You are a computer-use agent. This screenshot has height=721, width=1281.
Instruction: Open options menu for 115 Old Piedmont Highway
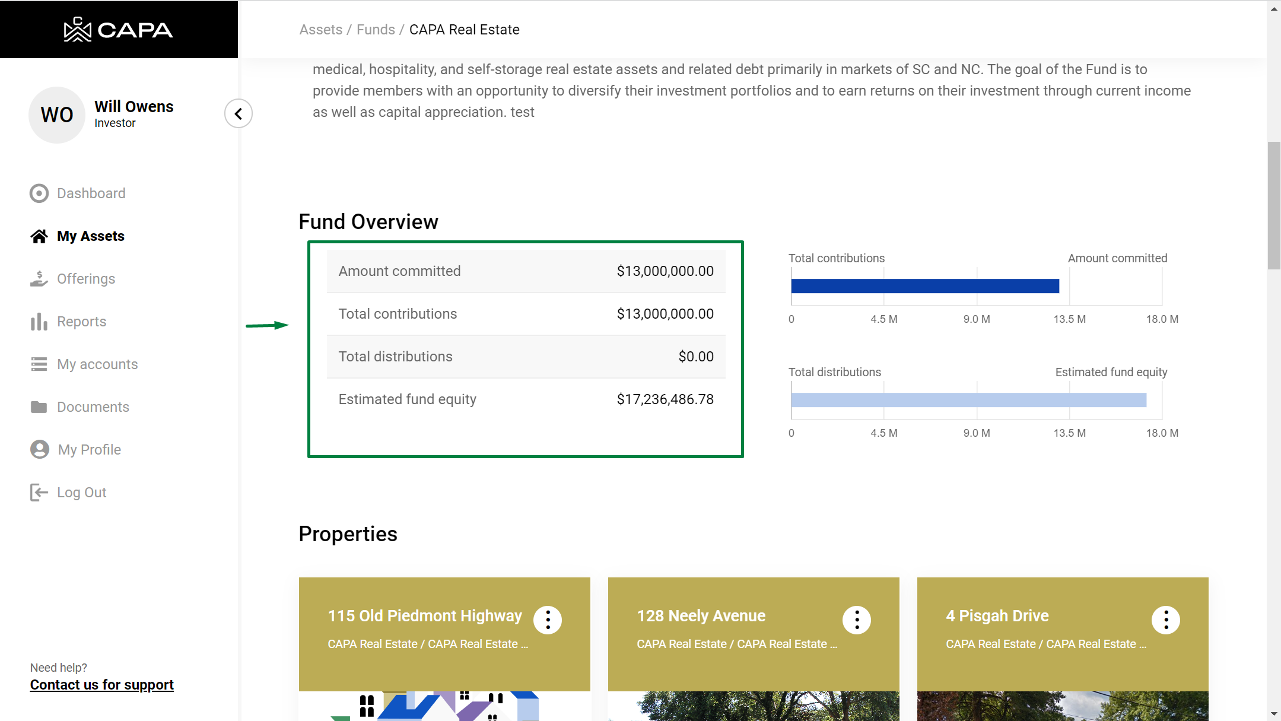(548, 620)
